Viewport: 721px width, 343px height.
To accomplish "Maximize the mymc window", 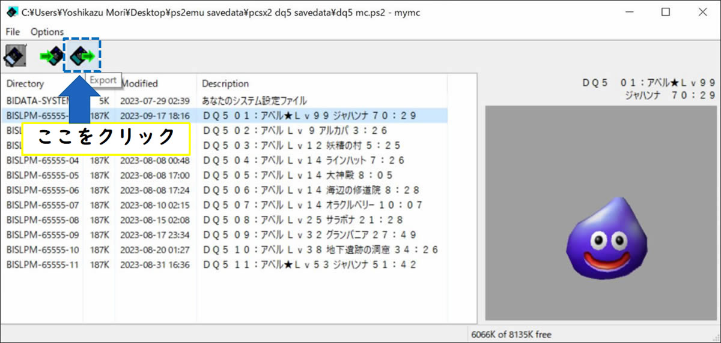I will click(x=666, y=13).
